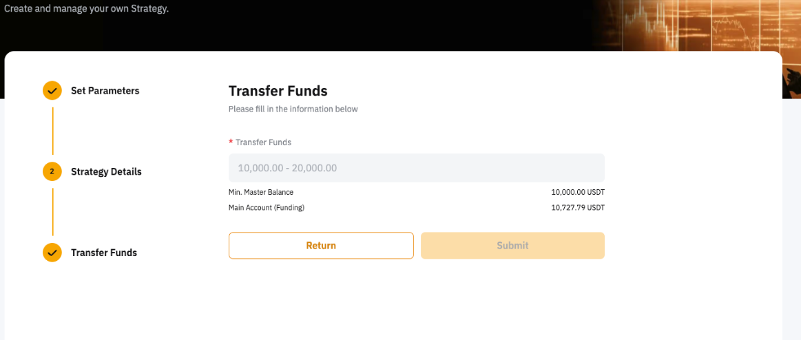Click the Submit button
Viewport: 801px width, 340px height.
pyautogui.click(x=512, y=246)
